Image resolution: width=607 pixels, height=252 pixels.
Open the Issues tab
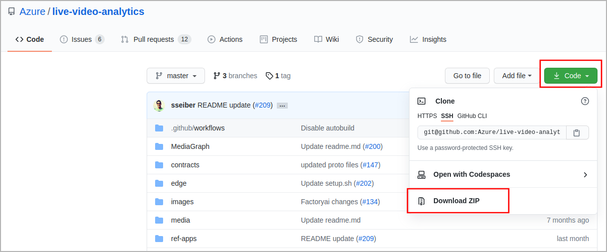click(x=82, y=39)
